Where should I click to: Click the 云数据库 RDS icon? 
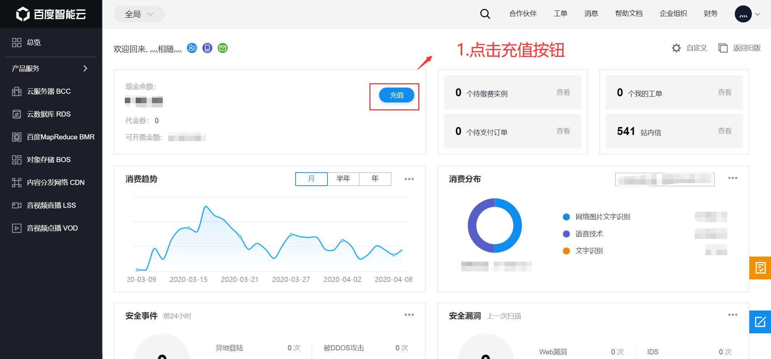[x=17, y=114]
